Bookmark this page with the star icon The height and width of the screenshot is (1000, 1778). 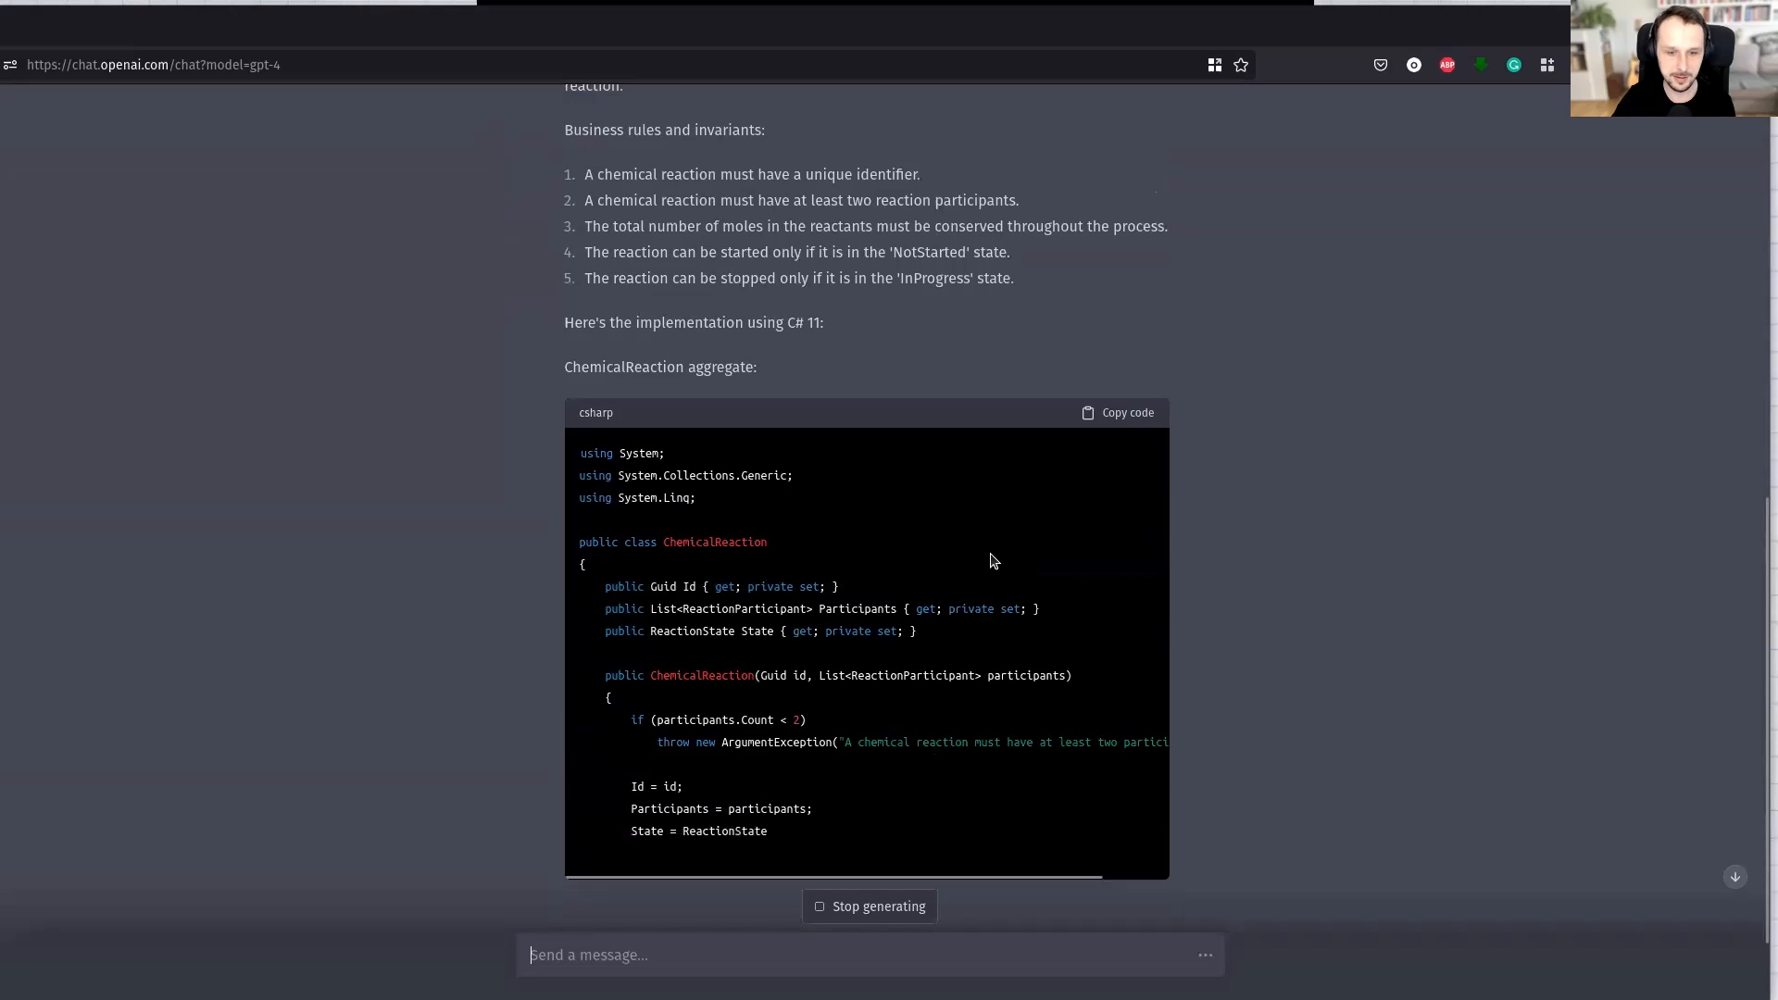(1241, 65)
